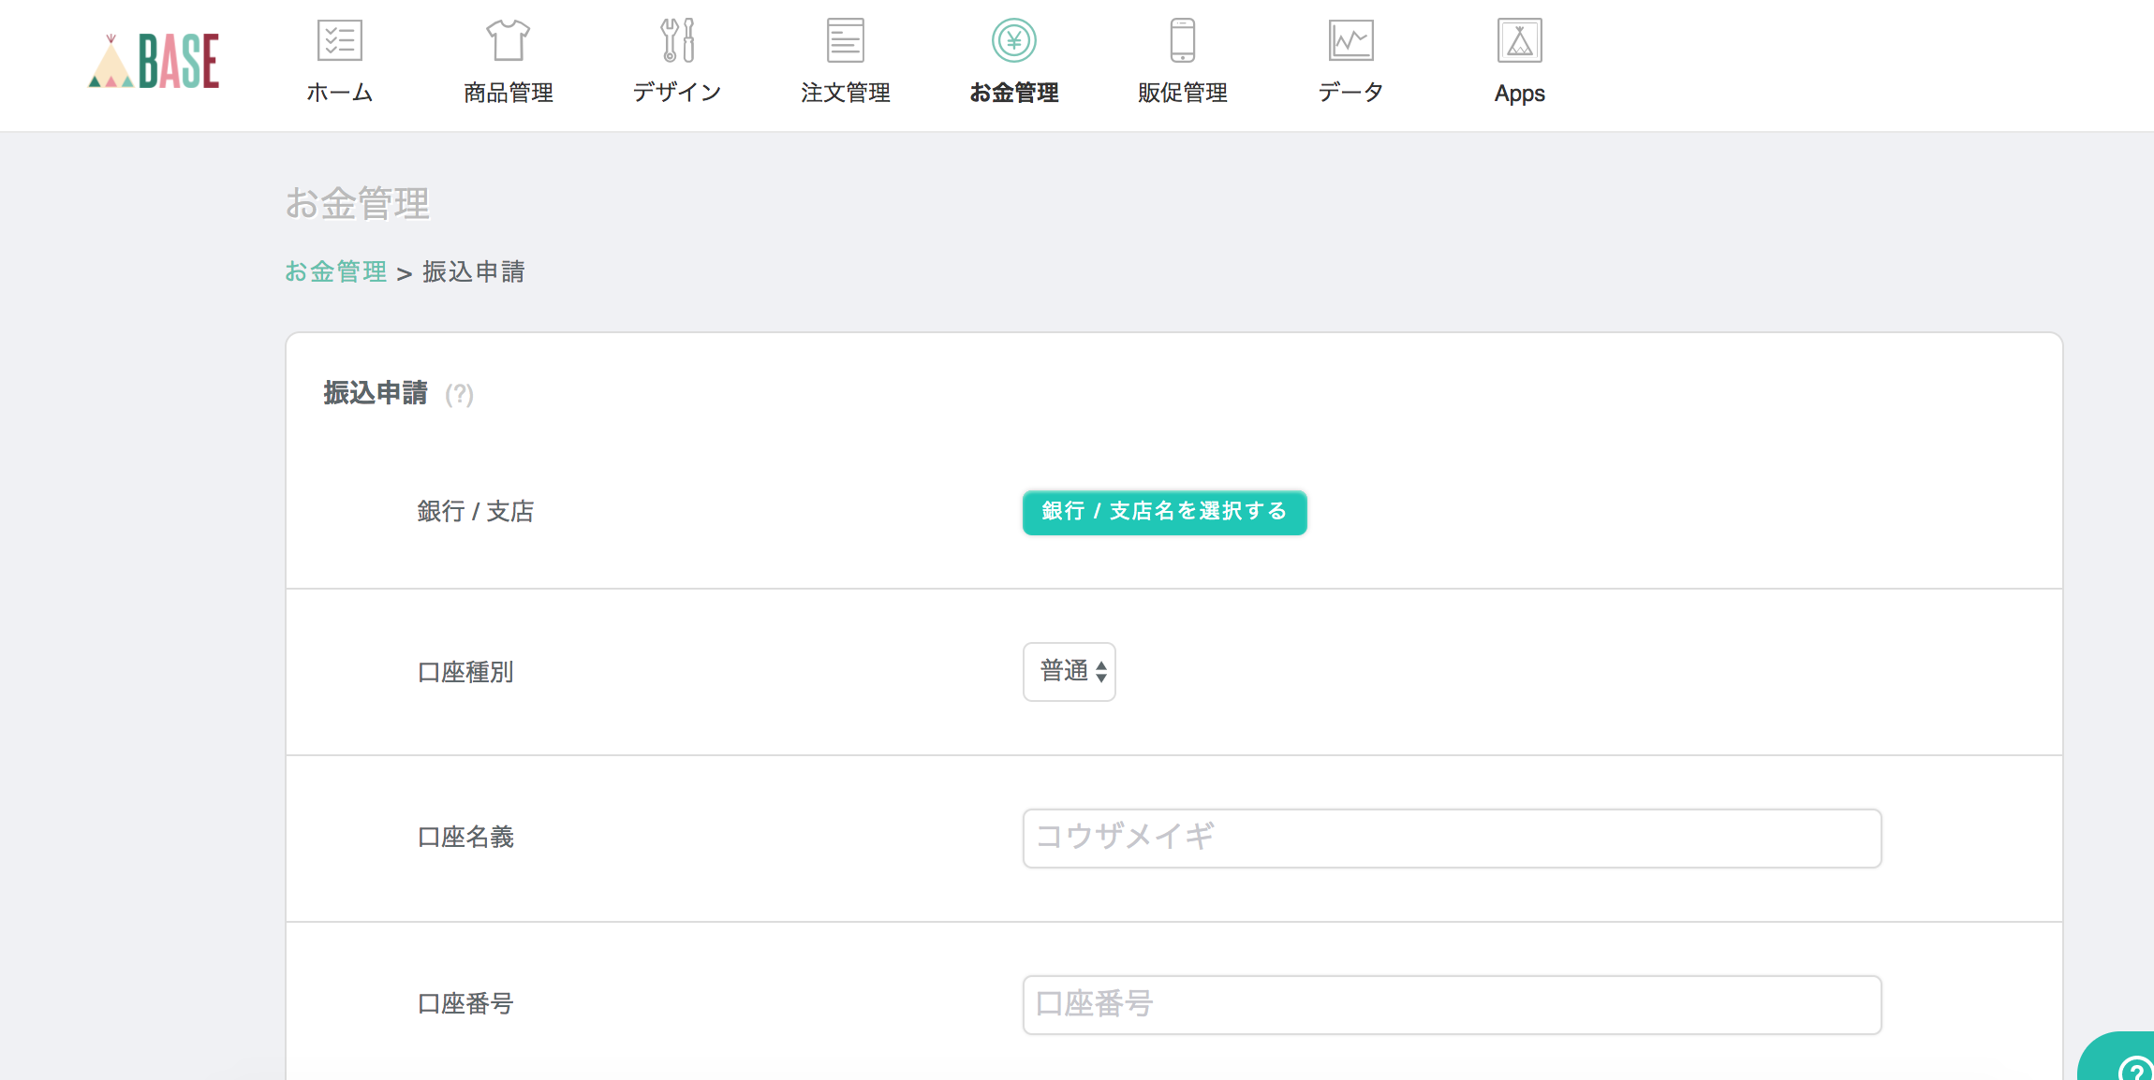Focus the 口座番号 input field
This screenshot has height=1080, width=2154.
coord(1452,1004)
